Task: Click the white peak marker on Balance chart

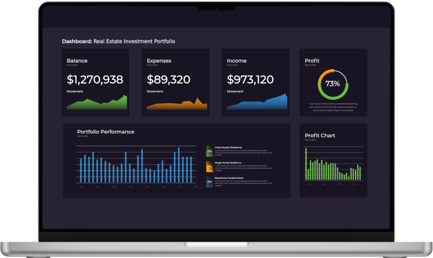Action: pyautogui.click(x=124, y=96)
